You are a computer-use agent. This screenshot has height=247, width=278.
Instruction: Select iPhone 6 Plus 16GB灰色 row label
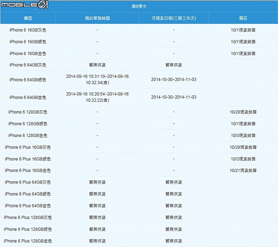[28, 147]
